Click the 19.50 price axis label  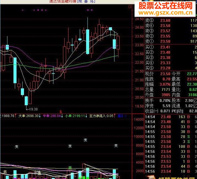pyautogui.click(x=139, y=106)
